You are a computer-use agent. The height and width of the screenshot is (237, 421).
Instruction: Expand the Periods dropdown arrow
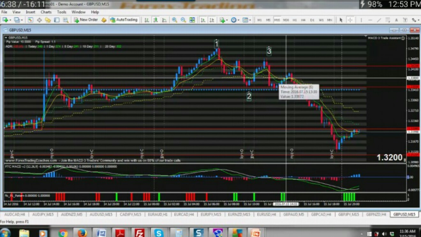tap(238, 20)
